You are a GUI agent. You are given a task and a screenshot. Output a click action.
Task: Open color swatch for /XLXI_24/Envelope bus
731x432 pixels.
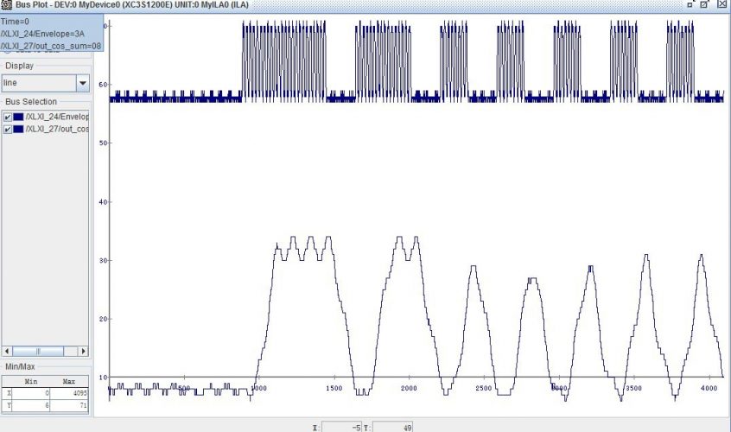tap(18, 117)
